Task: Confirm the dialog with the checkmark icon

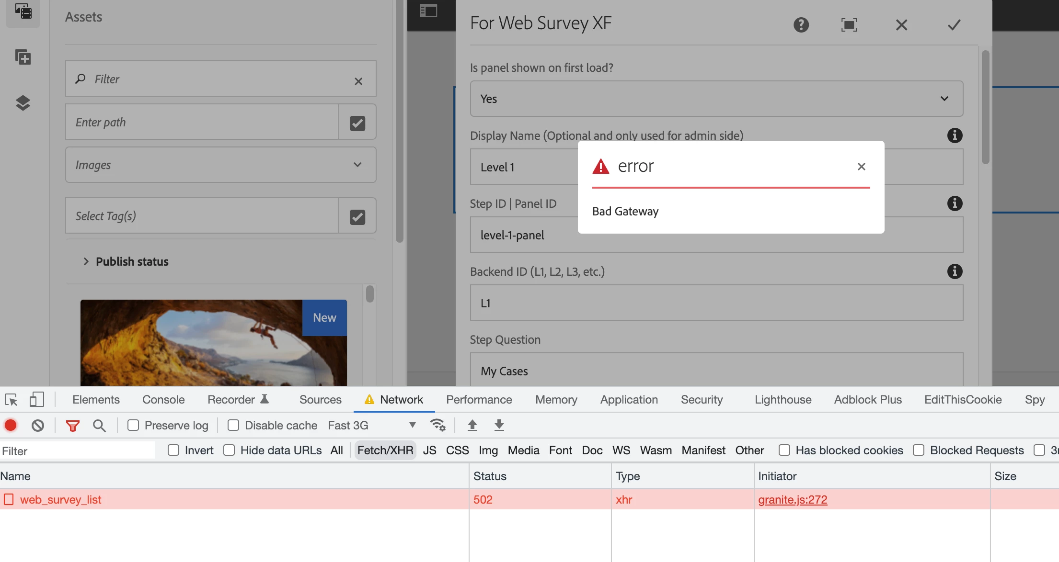Action: click(x=954, y=25)
